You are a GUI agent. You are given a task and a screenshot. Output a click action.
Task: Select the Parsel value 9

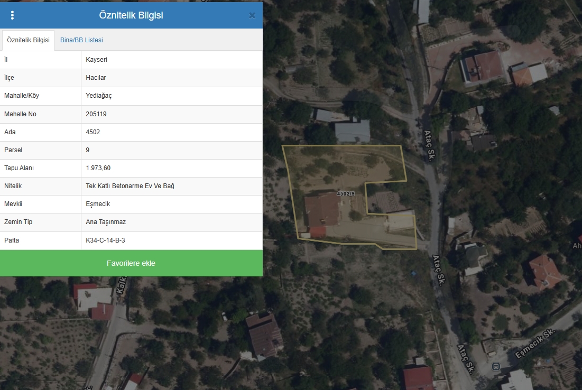pyautogui.click(x=88, y=150)
